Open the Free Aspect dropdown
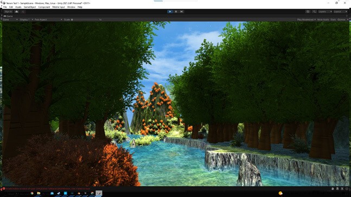 (48, 19)
